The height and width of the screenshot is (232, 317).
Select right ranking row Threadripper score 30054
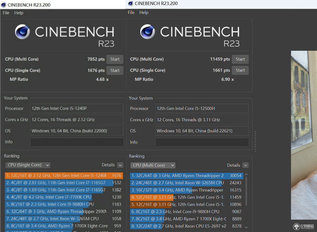pyautogui.click(x=187, y=176)
